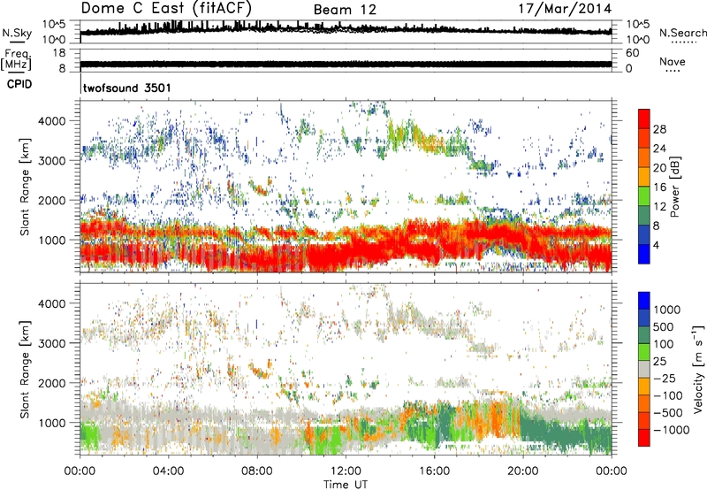
Task: Pick the red bottom segment of velocity colorbar
Action: click(x=644, y=438)
